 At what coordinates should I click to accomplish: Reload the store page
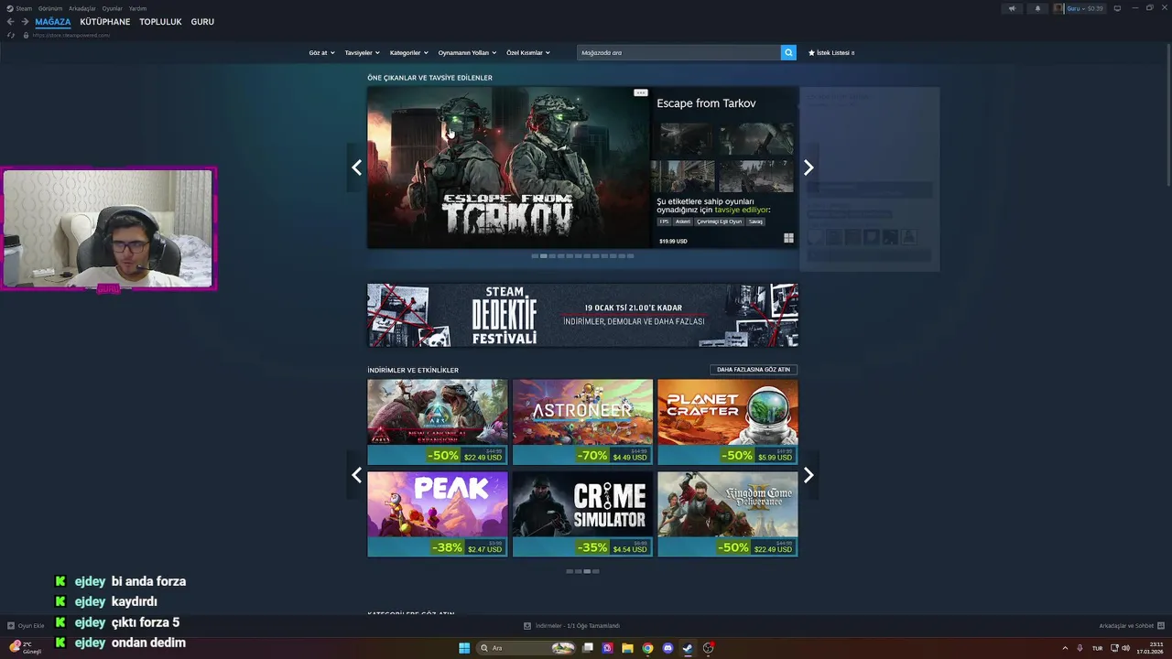tap(11, 35)
